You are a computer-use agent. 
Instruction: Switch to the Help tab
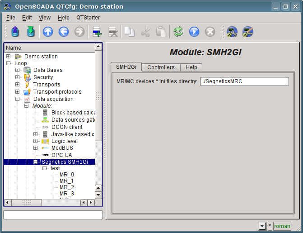tap(191, 67)
